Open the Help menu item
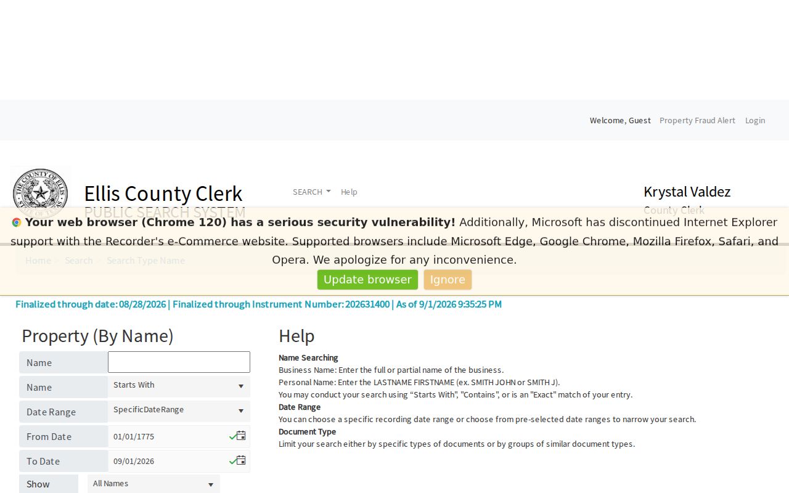Image resolution: width=789 pixels, height=493 pixels. [x=349, y=192]
